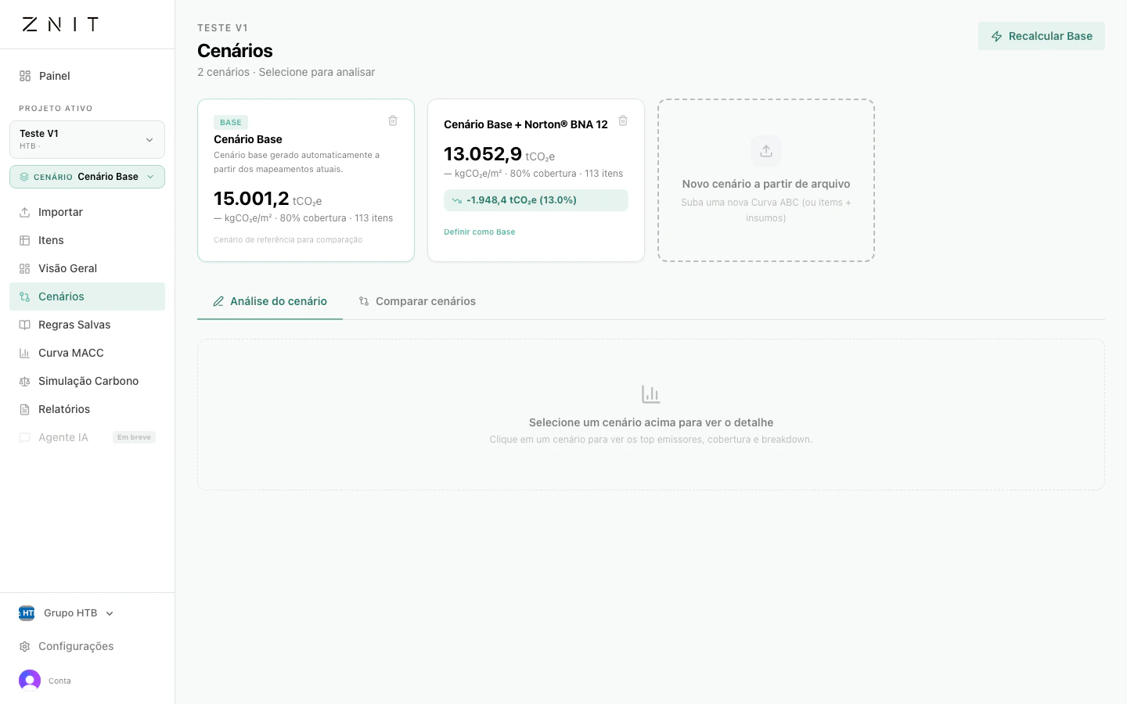Switch to Análise do cenário tab
This screenshot has width=1127, height=704.
click(270, 301)
